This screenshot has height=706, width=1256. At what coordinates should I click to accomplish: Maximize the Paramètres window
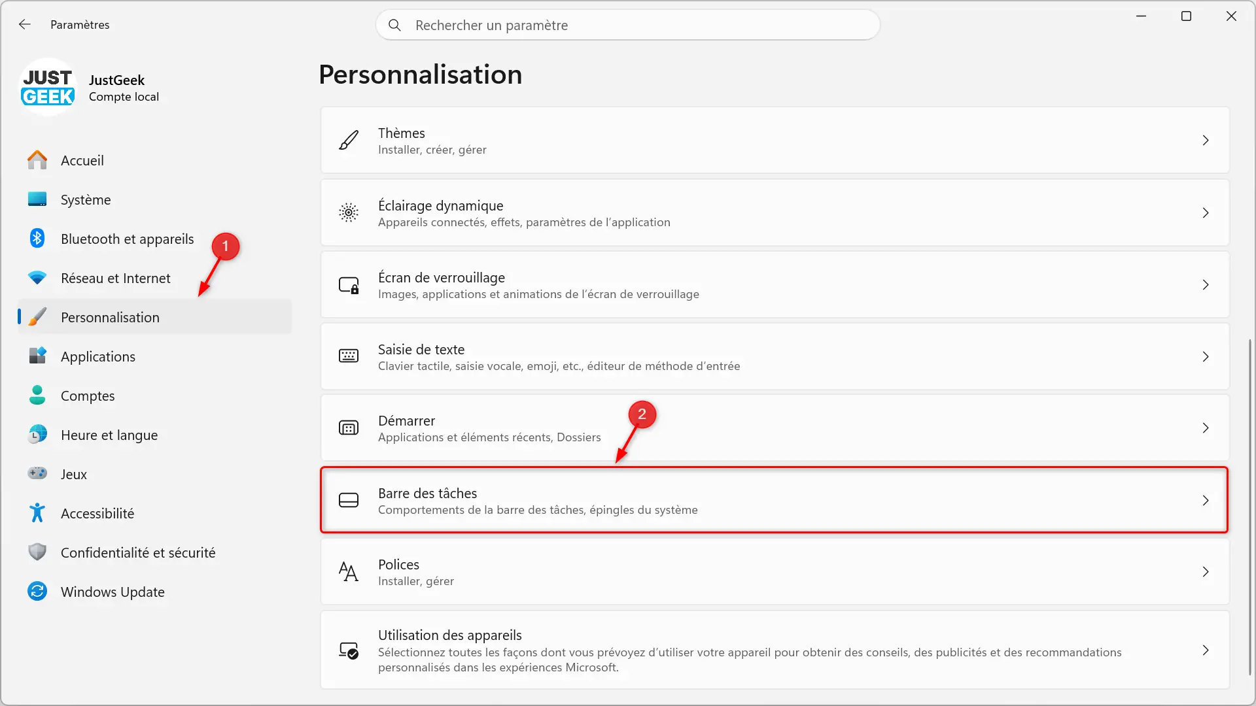click(x=1186, y=16)
